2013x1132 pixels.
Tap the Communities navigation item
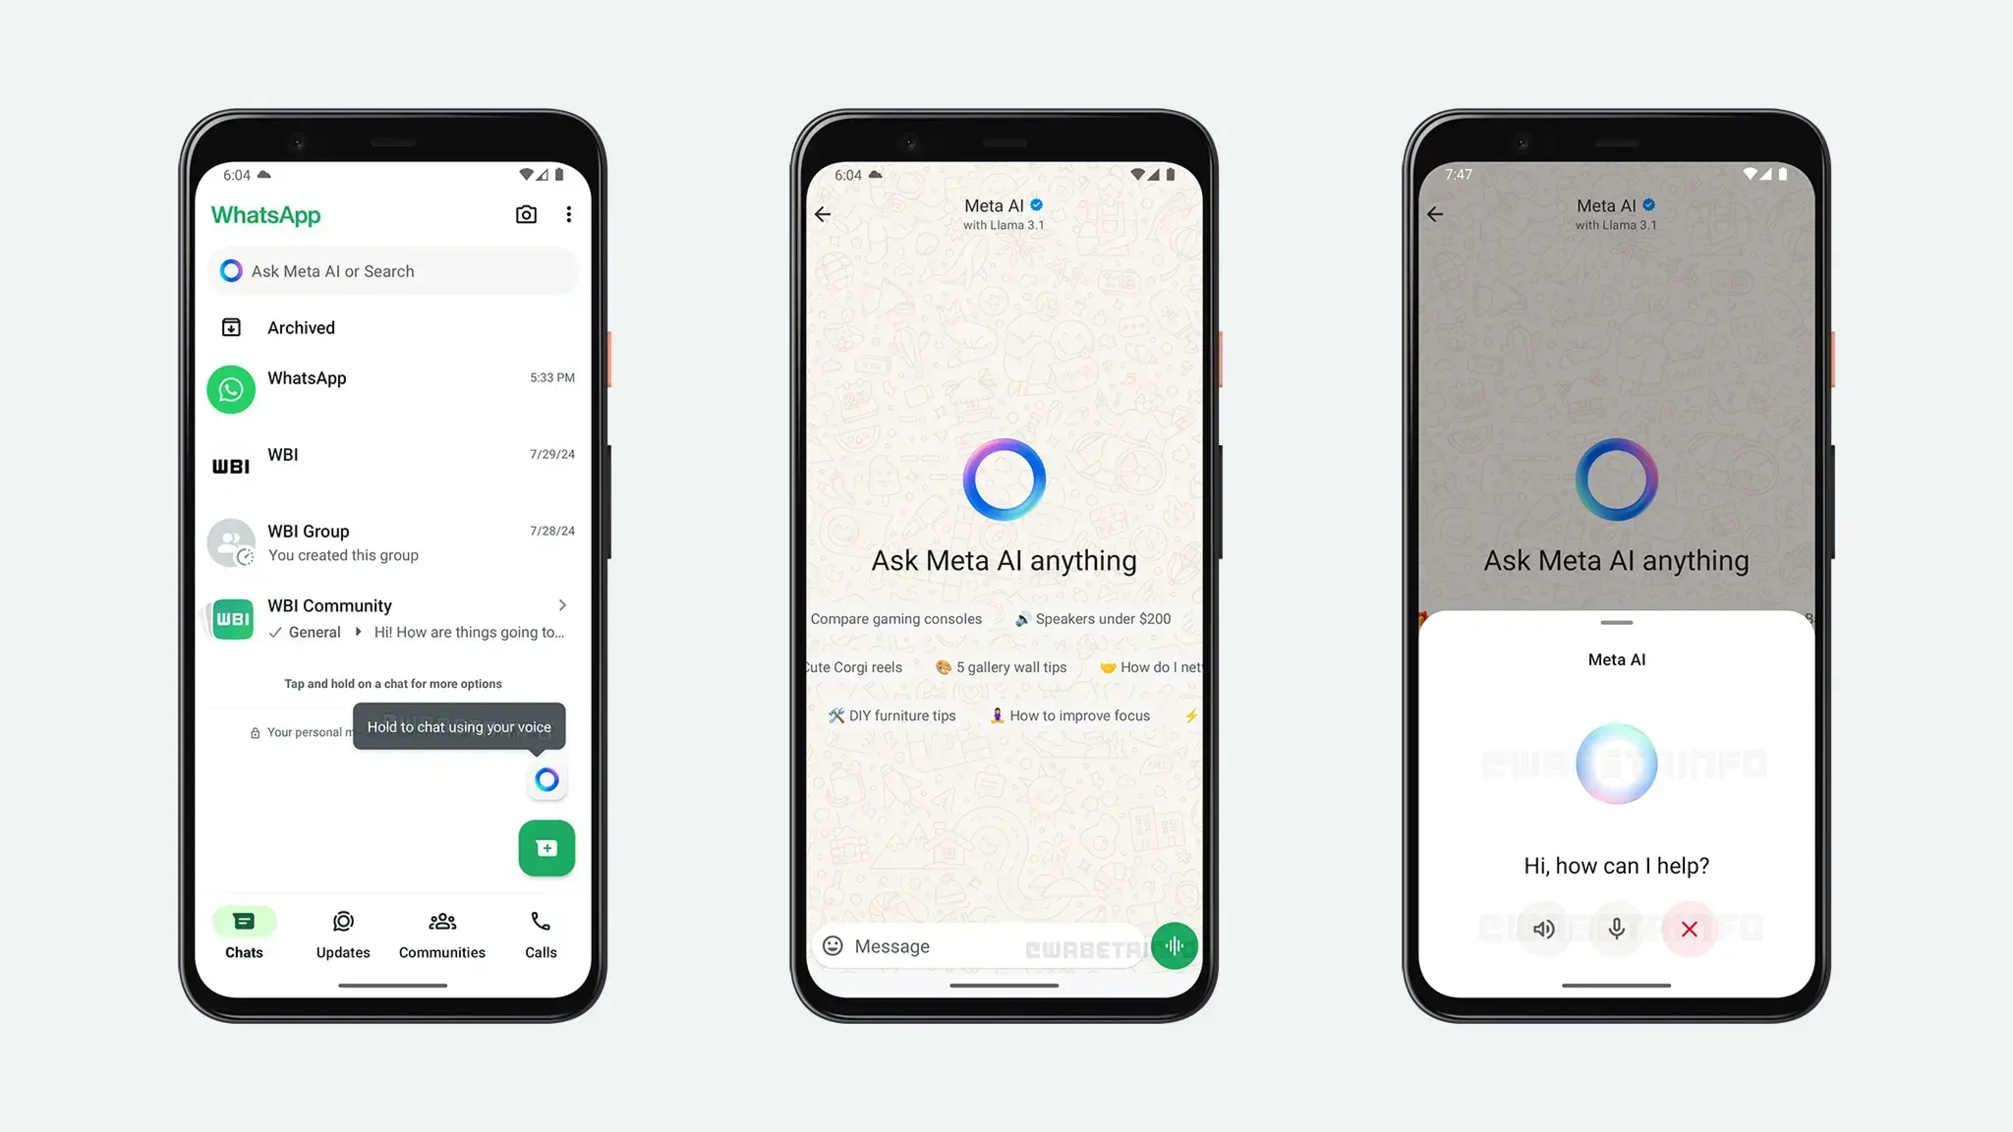pos(441,933)
